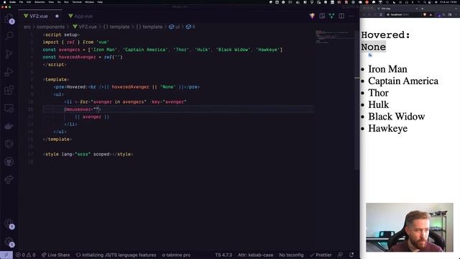Click the 'None' text under Hovered
The image size is (460, 259).
(x=374, y=47)
